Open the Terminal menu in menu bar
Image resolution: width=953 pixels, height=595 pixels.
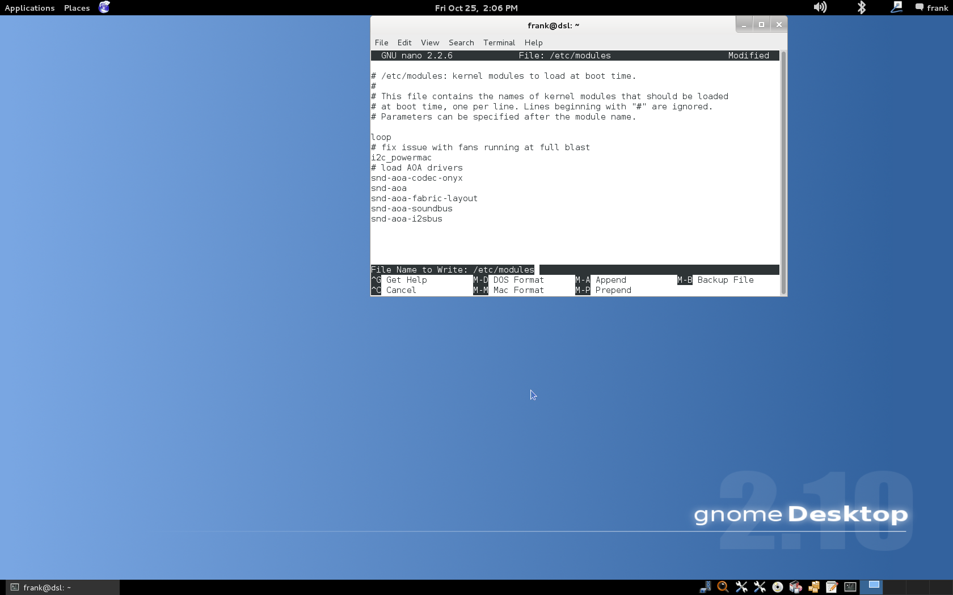coord(499,42)
